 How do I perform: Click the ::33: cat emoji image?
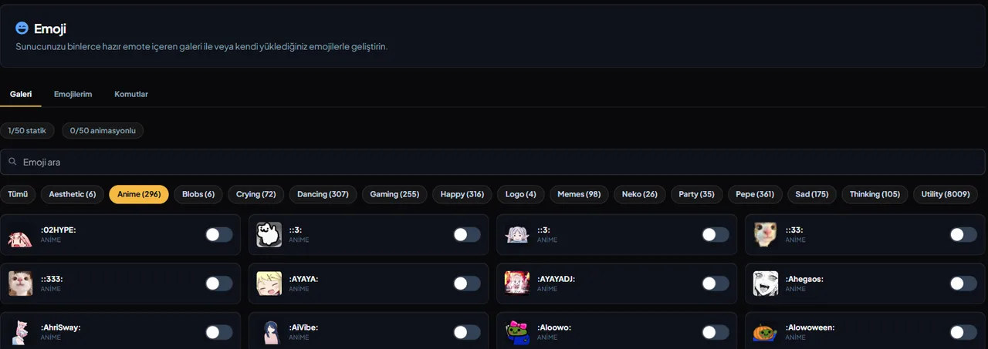pyautogui.click(x=766, y=235)
